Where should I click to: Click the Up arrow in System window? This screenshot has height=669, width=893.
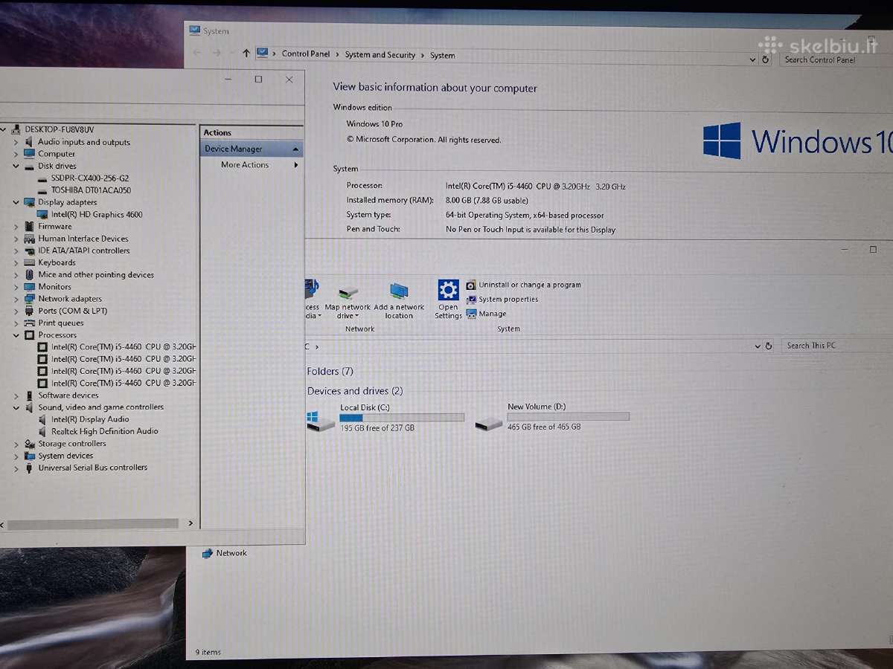(246, 54)
